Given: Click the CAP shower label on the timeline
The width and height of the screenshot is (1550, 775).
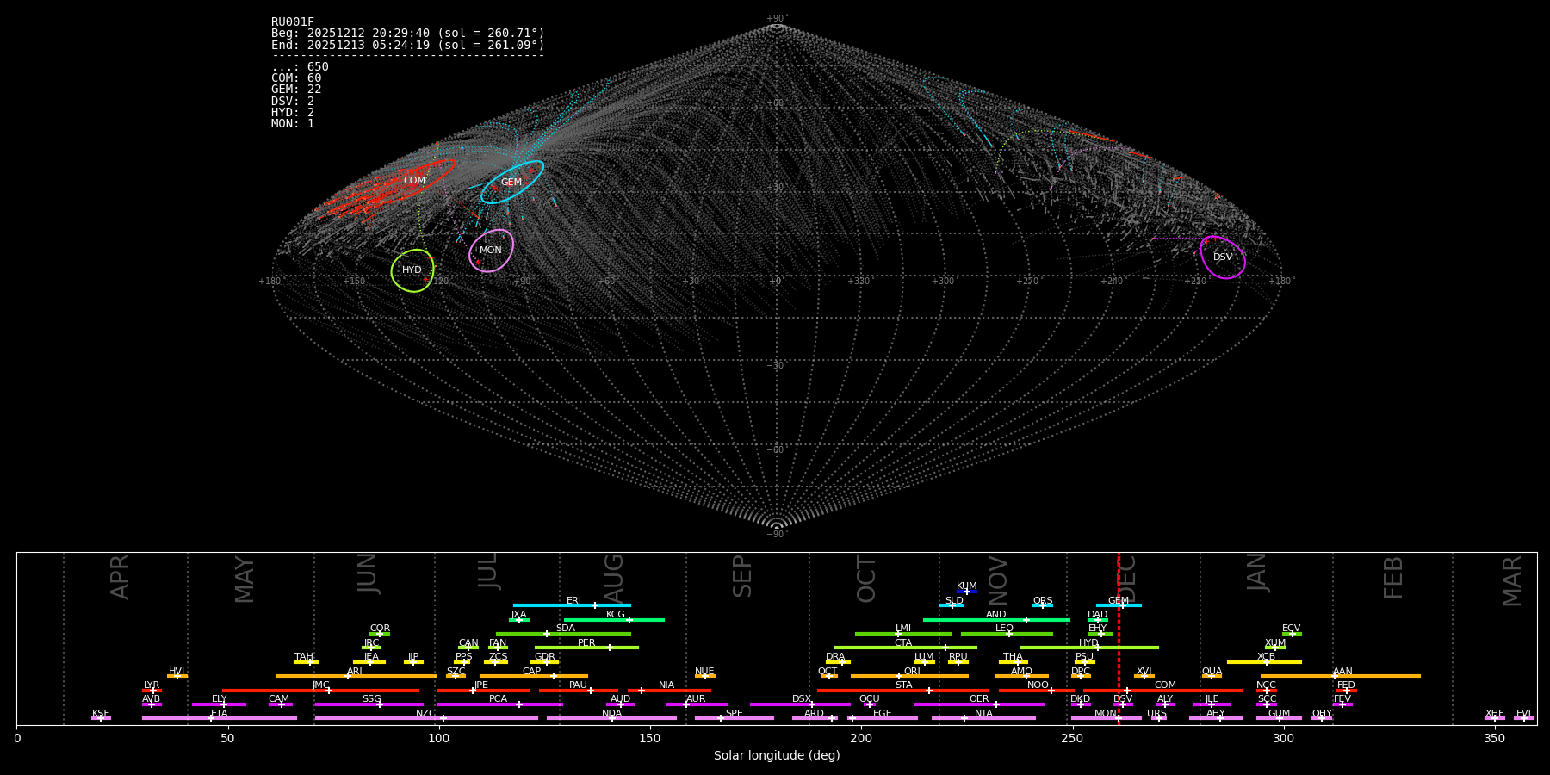Looking at the screenshot, I should point(532,672).
